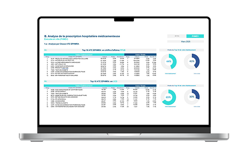Select the PHMEV tab
Image resolution: width=248 pixels, height=158 pixels.
tap(195, 36)
